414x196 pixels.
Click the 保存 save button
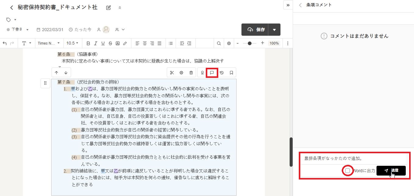click(255, 30)
